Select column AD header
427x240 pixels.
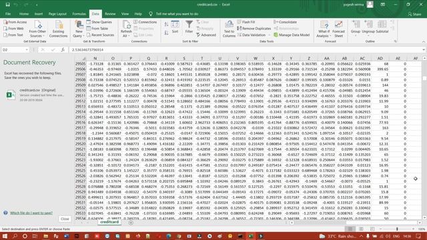[380, 58]
